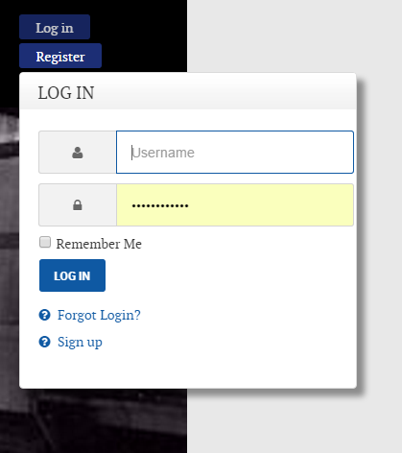Follow the Forgot Login? link
The width and height of the screenshot is (402, 453).
pyautogui.click(x=99, y=315)
